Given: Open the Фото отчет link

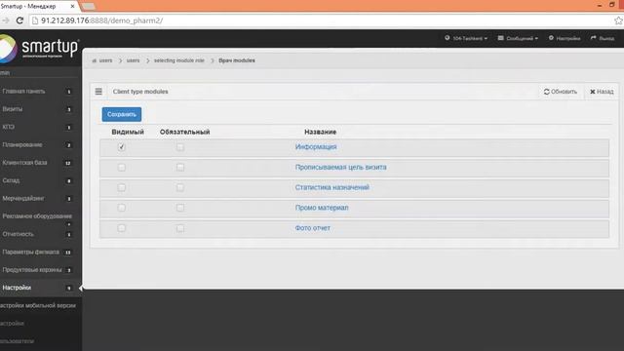Looking at the screenshot, I should (312, 228).
